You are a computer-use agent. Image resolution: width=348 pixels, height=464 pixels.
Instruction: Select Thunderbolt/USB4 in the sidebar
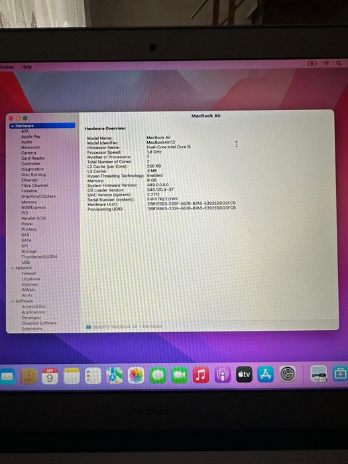coord(39,257)
